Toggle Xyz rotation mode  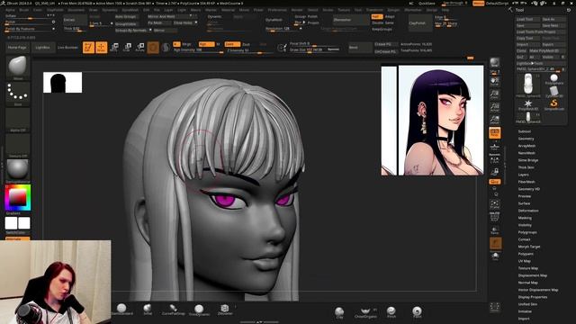(494, 182)
